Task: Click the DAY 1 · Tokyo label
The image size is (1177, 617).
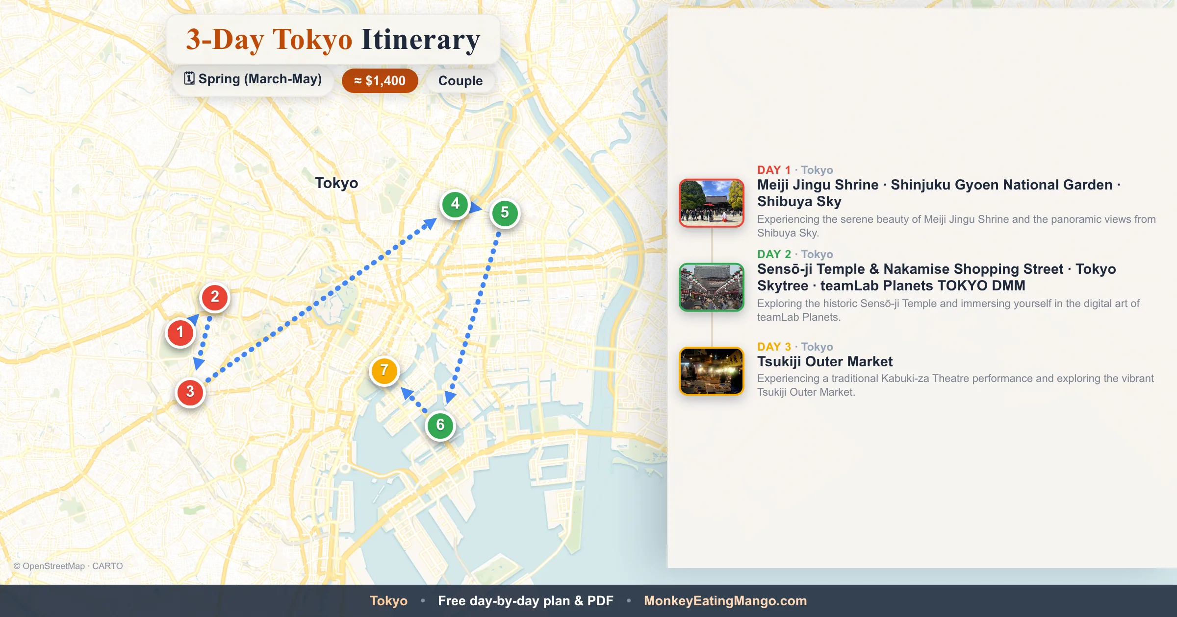Action: coord(795,170)
